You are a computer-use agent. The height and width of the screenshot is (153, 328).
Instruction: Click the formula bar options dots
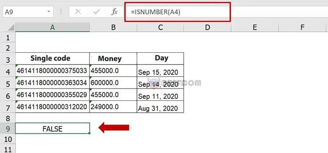(61, 12)
